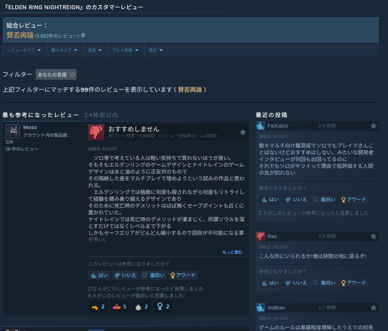Click the blue ribbon award icon with count 2
The height and width of the screenshot is (331, 388).
[x=163, y=306]
